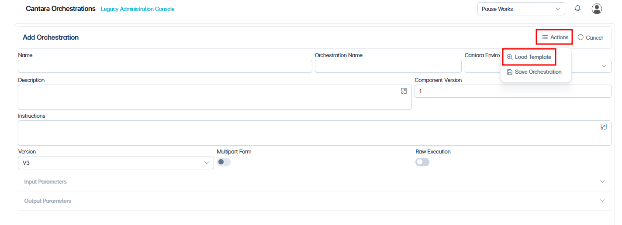This screenshot has width=622, height=225.
Task: Open the Legacy Administration Console link
Action: 138,9
